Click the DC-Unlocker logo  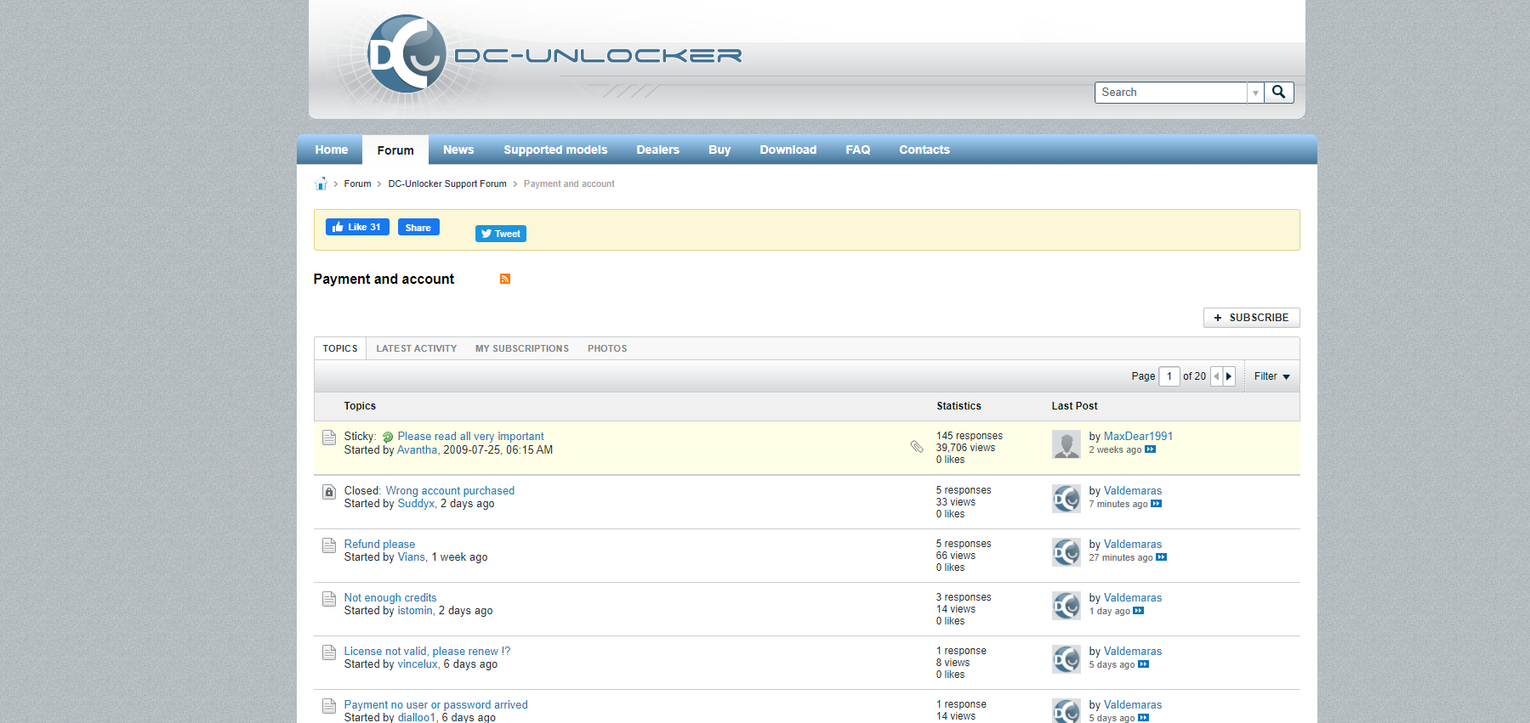click(x=554, y=54)
